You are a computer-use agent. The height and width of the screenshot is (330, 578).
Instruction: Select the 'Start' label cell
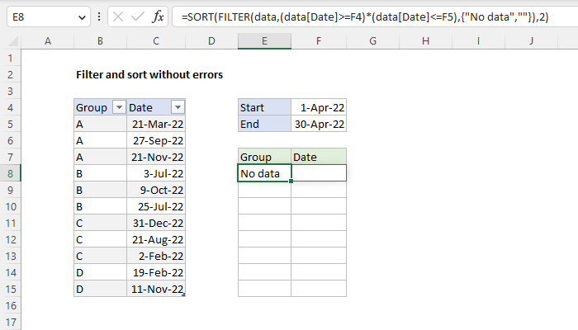(264, 107)
